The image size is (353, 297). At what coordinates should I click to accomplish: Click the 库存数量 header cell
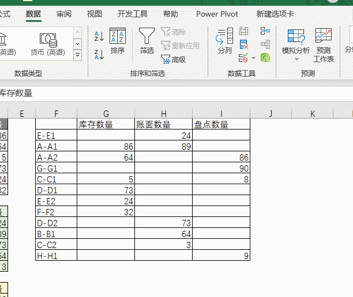tap(106, 124)
